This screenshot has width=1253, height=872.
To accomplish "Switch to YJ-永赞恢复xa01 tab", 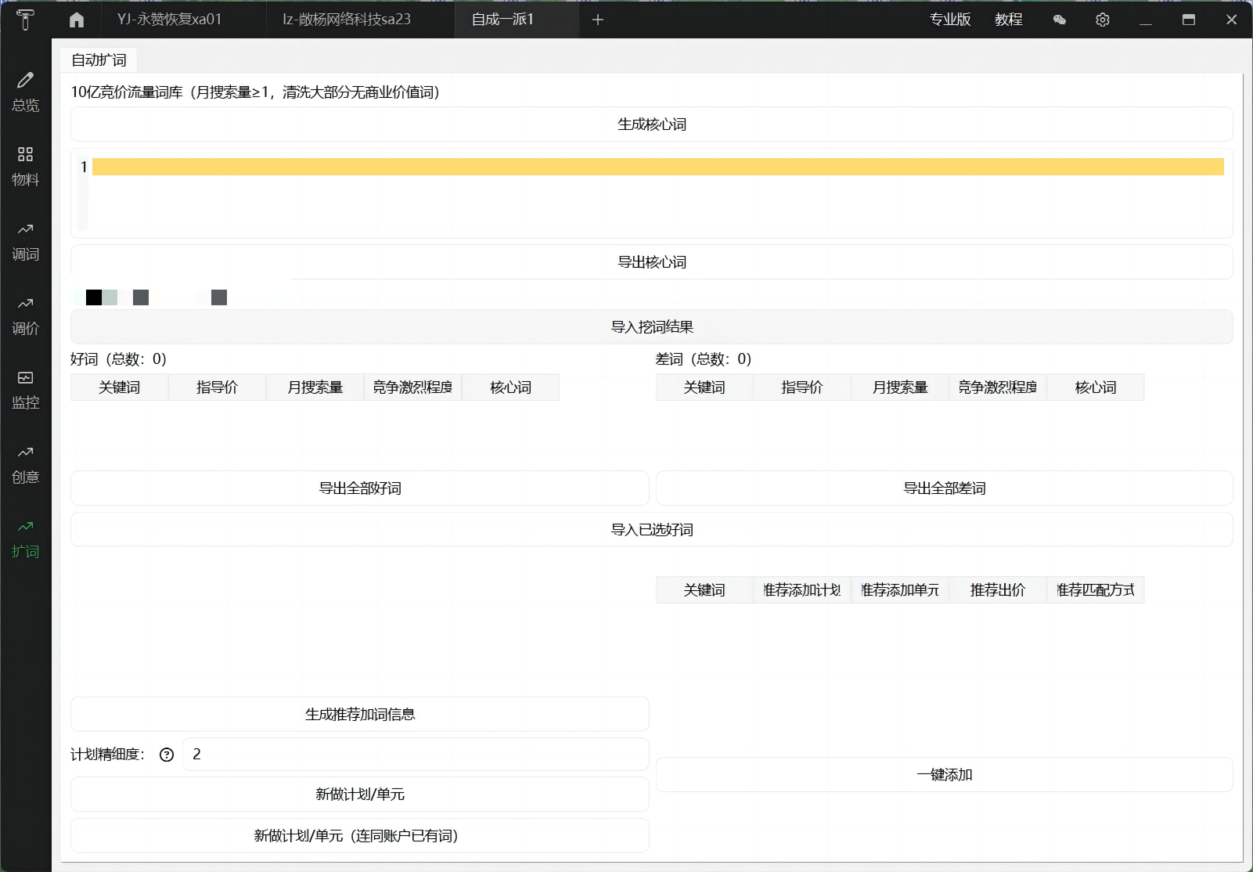I will point(170,20).
